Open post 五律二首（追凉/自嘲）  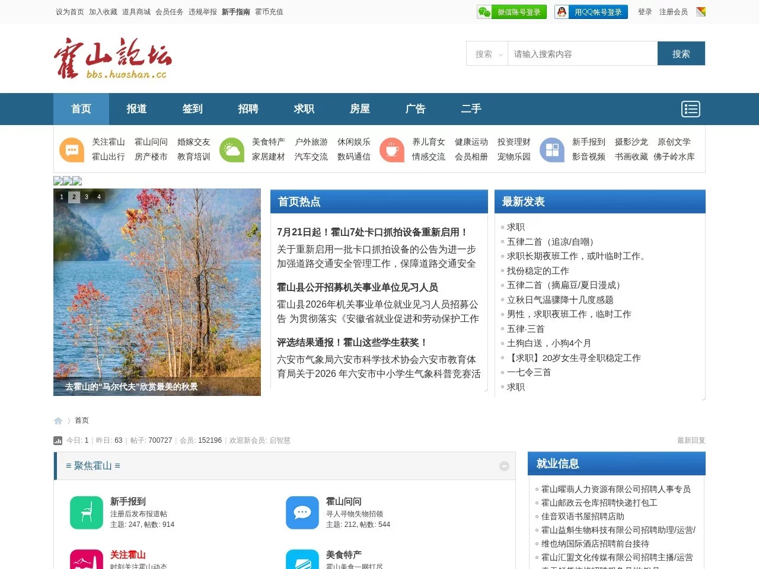pyautogui.click(x=553, y=242)
